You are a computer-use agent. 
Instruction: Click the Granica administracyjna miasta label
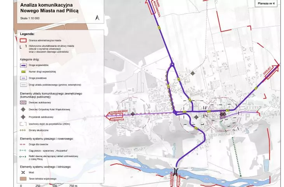click(45, 41)
